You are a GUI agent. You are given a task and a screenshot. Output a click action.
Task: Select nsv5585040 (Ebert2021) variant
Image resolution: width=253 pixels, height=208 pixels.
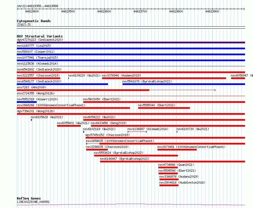point(157,105)
